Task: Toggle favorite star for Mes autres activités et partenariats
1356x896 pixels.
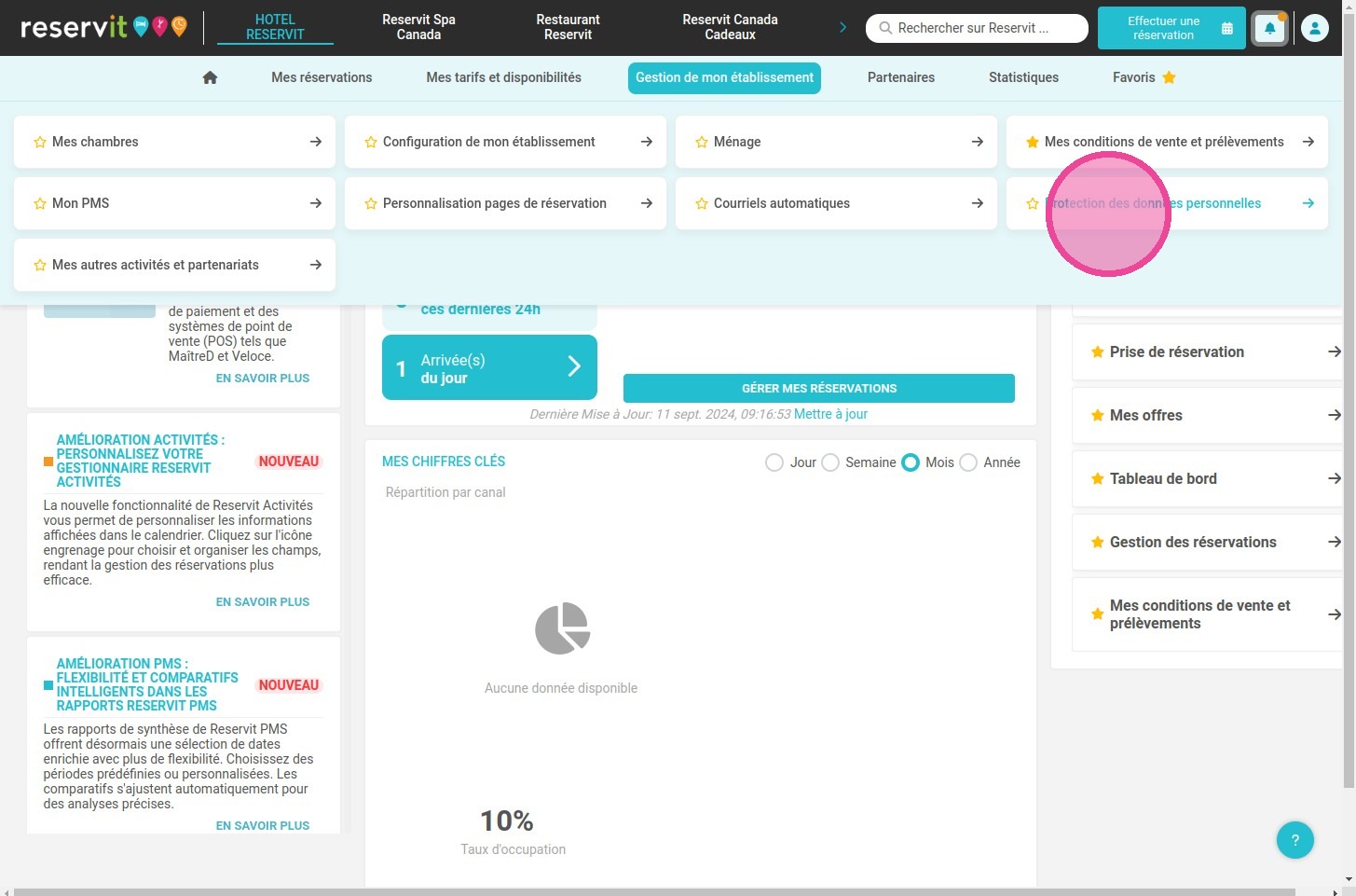Action: [x=40, y=265]
